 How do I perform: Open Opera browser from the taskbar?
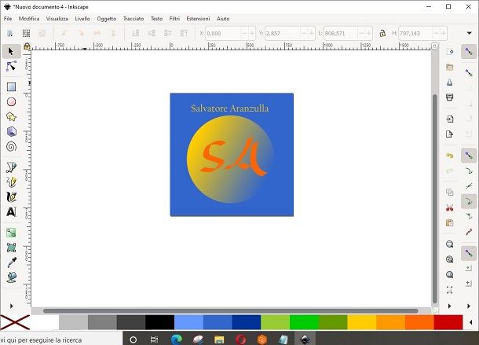(x=241, y=339)
